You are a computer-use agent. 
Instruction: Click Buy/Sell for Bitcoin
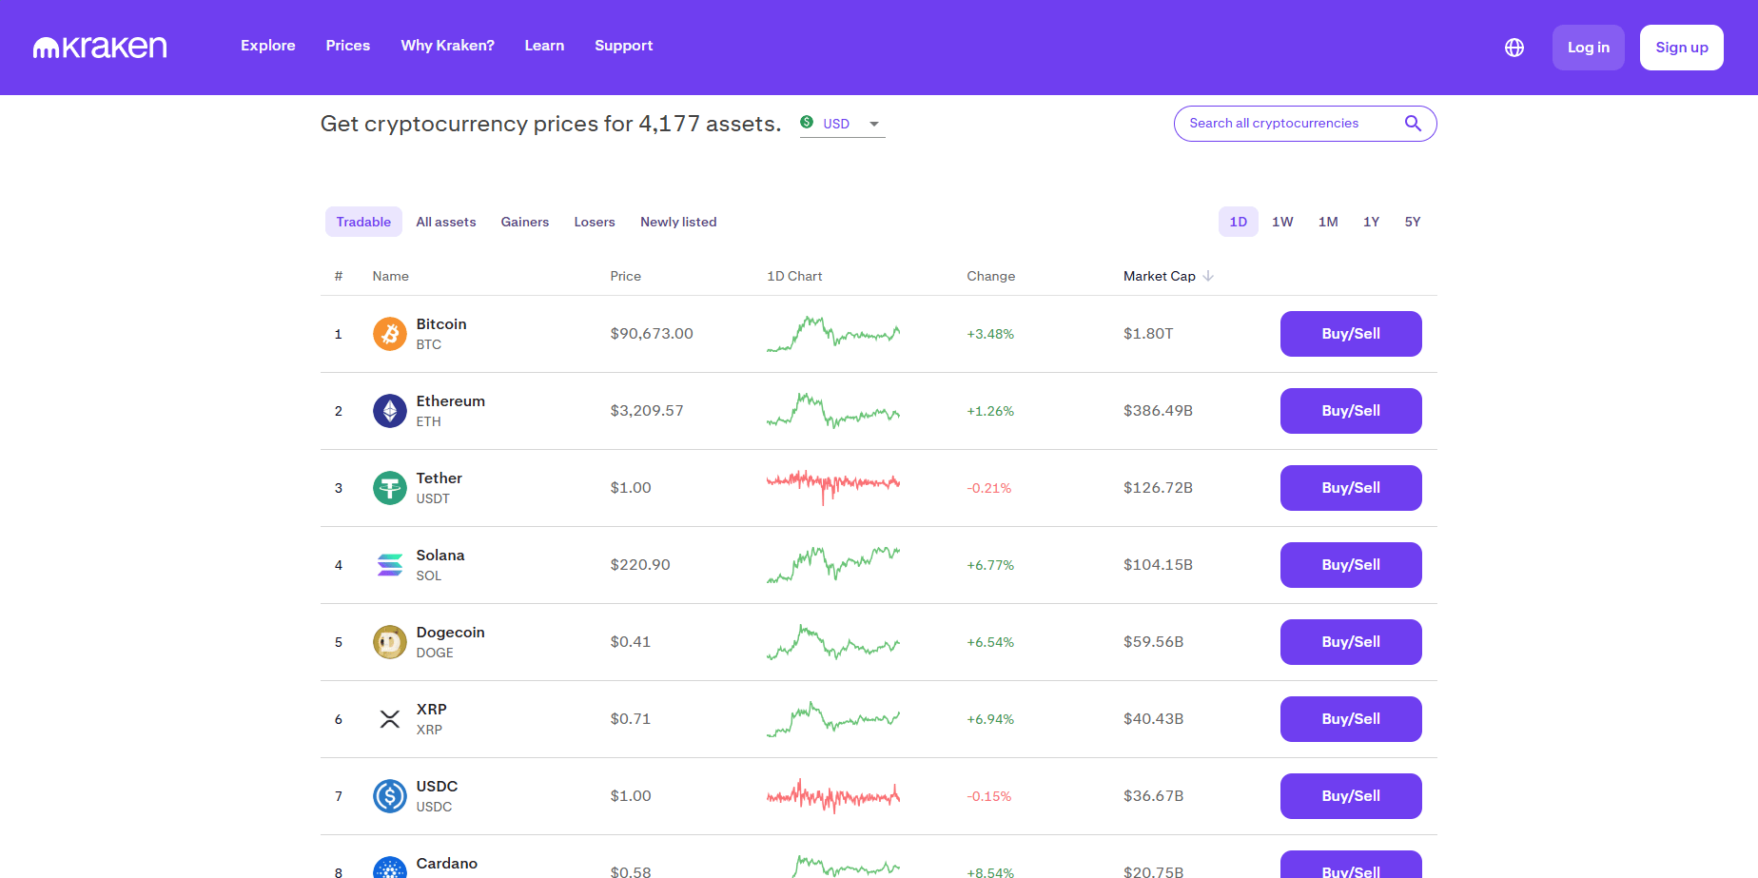(1351, 334)
